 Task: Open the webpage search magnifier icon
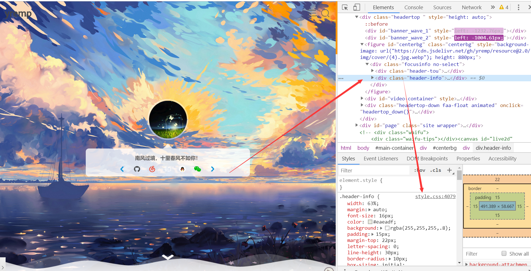tap(325, 13)
